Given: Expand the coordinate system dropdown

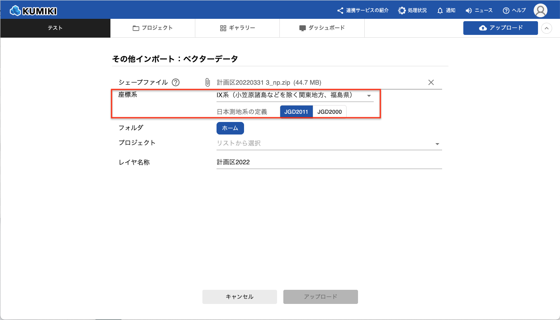Looking at the screenshot, I should [x=369, y=96].
